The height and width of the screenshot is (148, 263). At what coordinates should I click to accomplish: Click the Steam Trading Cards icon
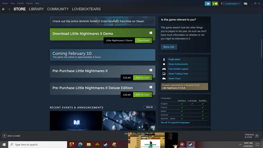[x=164, y=74]
